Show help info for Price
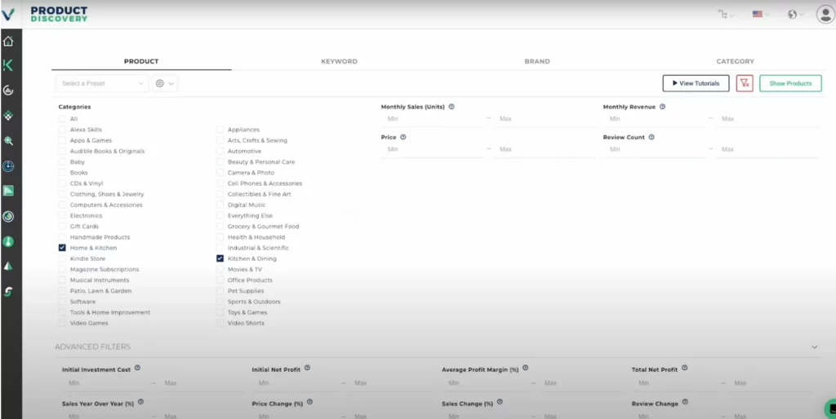 (x=403, y=137)
